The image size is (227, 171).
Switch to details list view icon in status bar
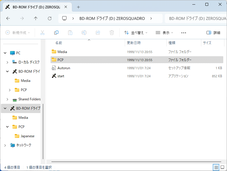[216, 167]
